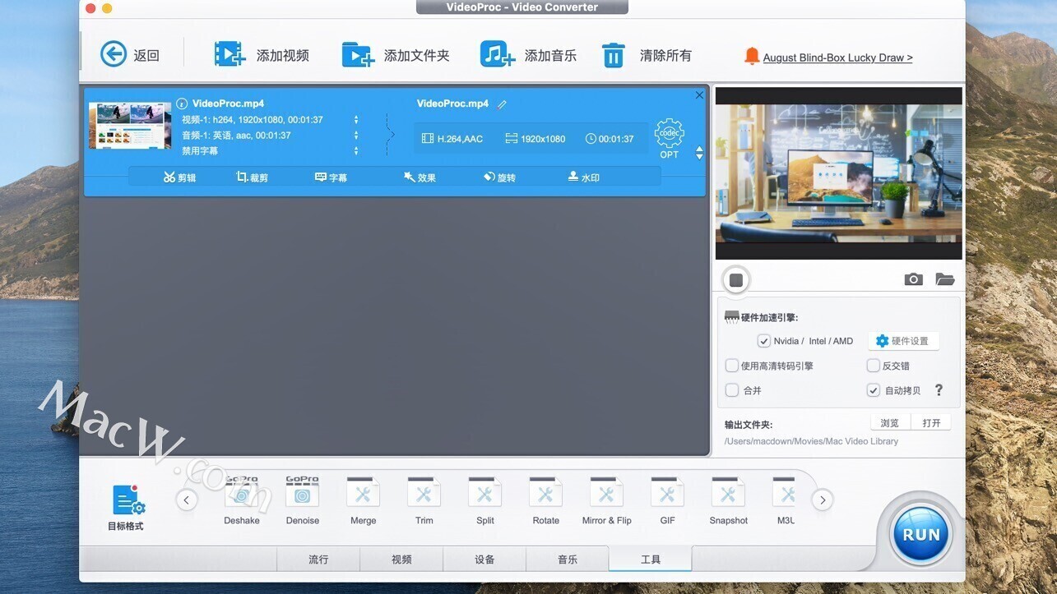
Task: Open the 裁剪 crop tool
Action: click(252, 177)
